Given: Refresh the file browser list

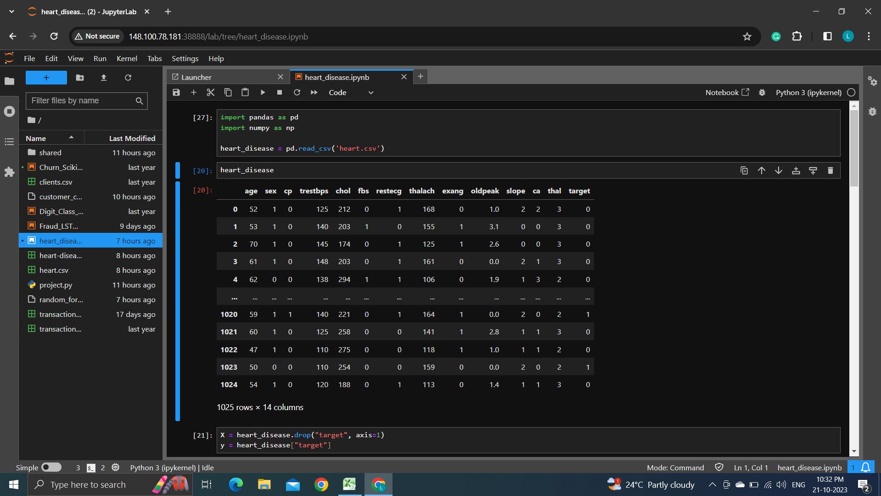Looking at the screenshot, I should tap(128, 78).
